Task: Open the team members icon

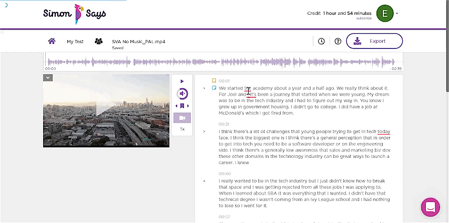Action: 98,41
